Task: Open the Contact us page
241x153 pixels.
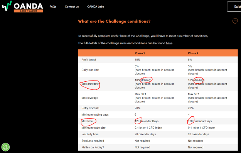Action: [72, 7]
